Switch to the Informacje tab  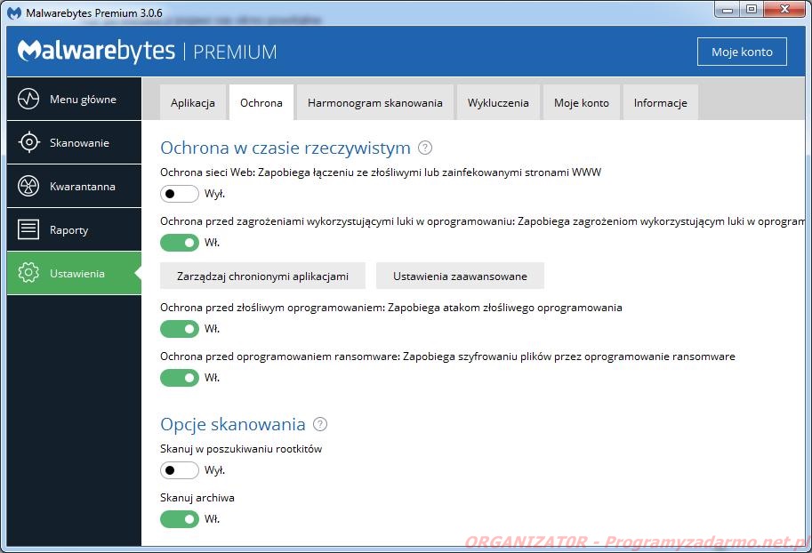[660, 102]
